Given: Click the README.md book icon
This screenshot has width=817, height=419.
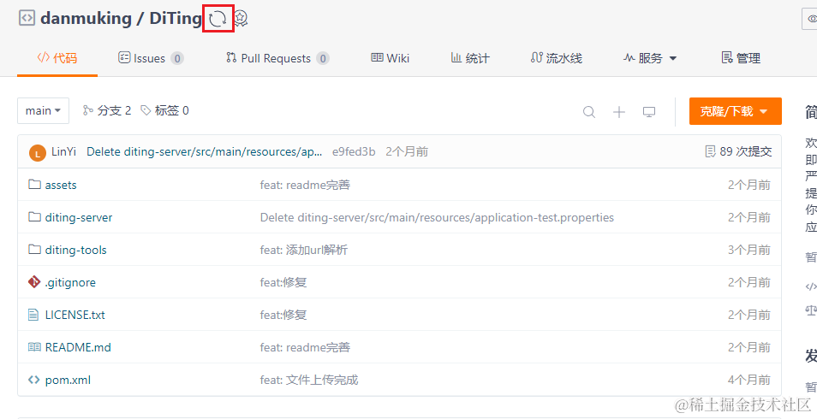Looking at the screenshot, I should (34, 346).
